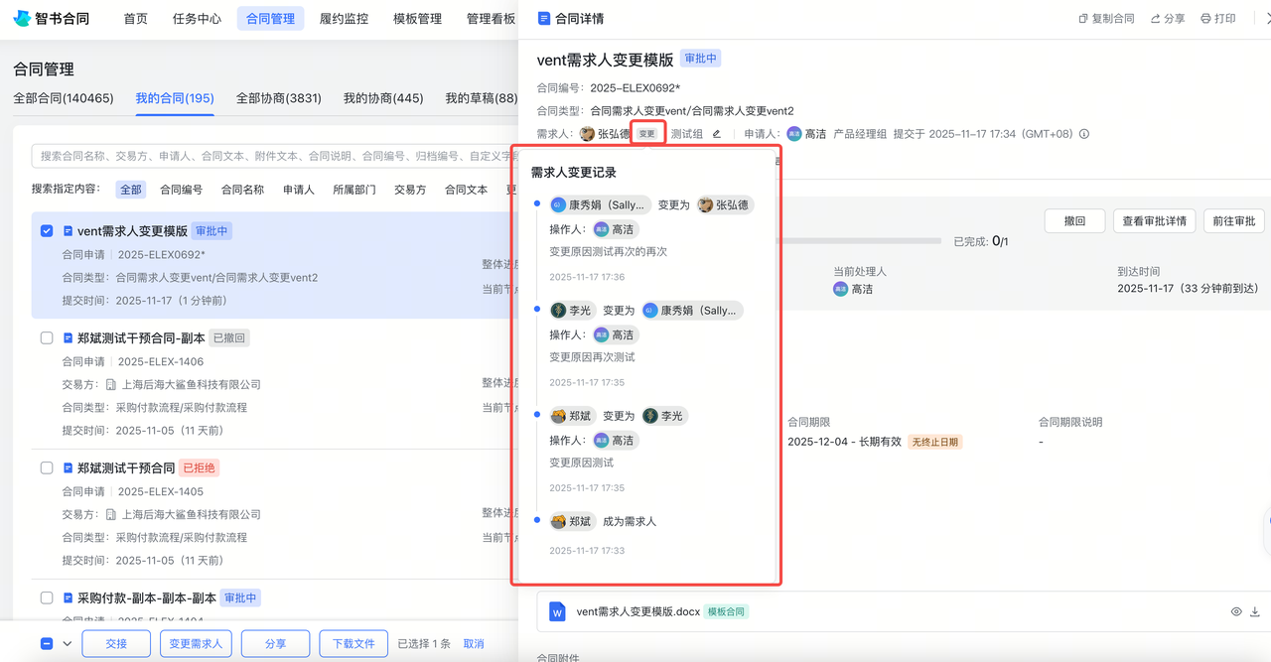Image resolution: width=1271 pixels, height=662 pixels.
Task: Switch to the 我的协商(445) tab
Action: pos(382,99)
